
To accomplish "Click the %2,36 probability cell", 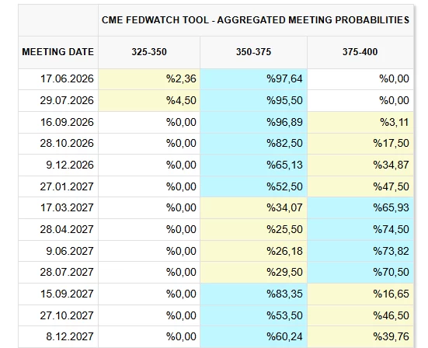I will (x=149, y=79).
